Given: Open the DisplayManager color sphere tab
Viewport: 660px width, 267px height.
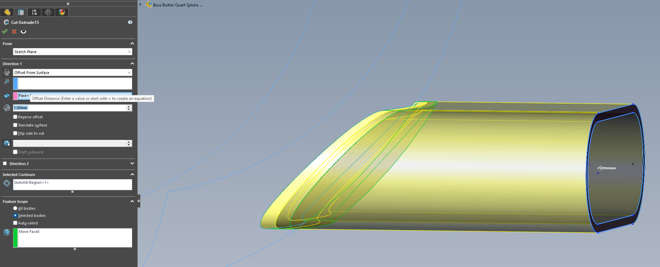Looking at the screenshot, I should [x=62, y=12].
